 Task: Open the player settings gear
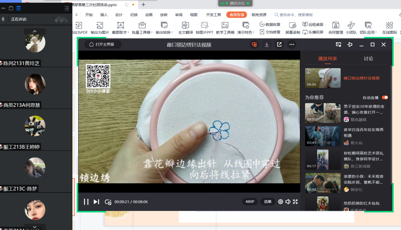click(280, 202)
